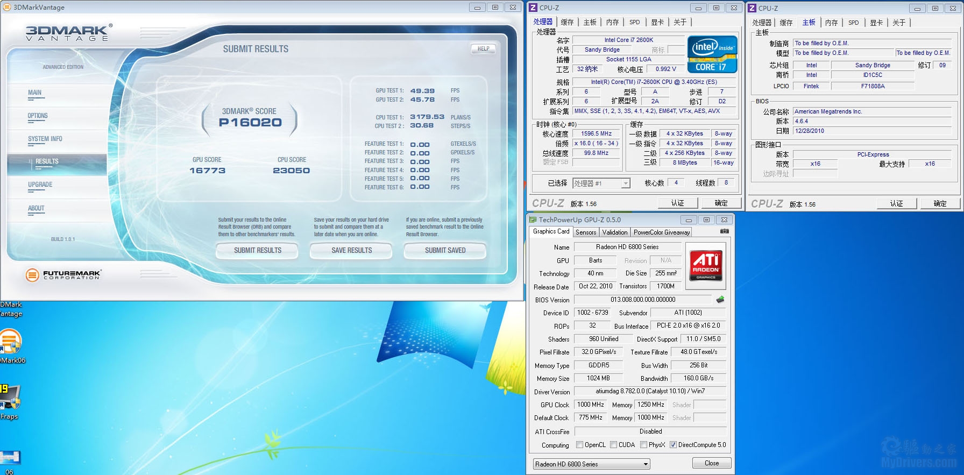Click the BIOS date 12/28/2010 field

(x=872, y=131)
